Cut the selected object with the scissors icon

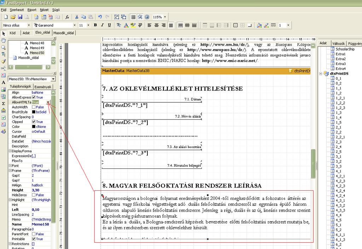[x=77, y=17]
